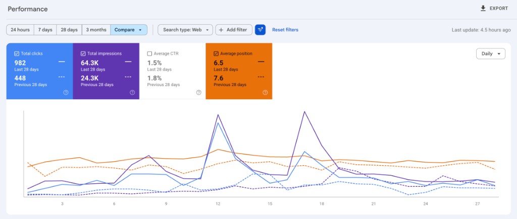Toggle Total impressions checkbox
Screen dimensions: 517x219
(83, 53)
